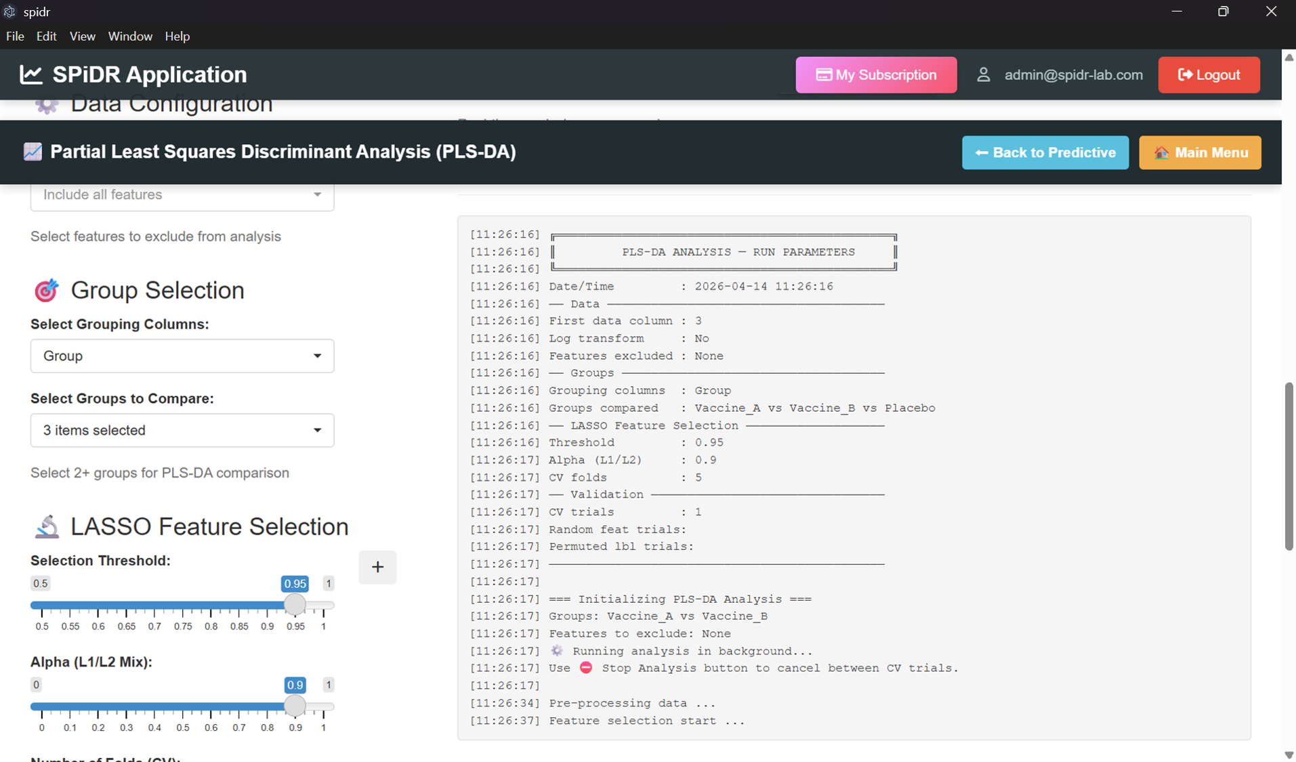Viewport: 1296px width, 762px height.
Task: Open the Window menu
Action: 130,36
